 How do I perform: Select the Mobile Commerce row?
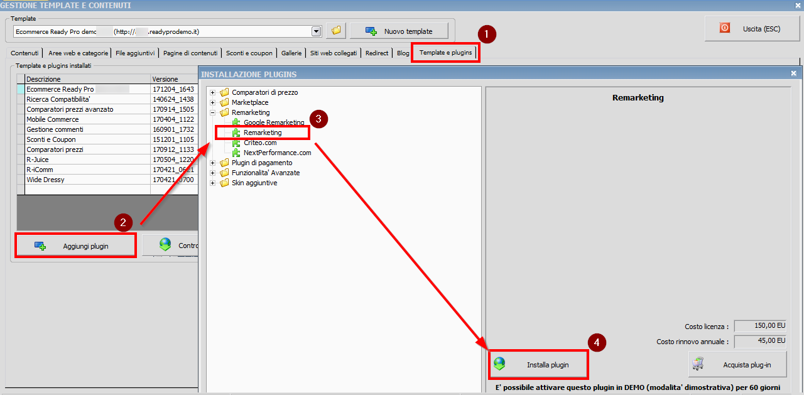click(x=107, y=119)
